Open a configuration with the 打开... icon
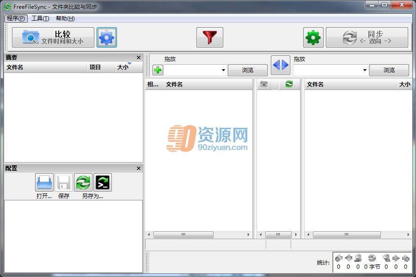 44,182
